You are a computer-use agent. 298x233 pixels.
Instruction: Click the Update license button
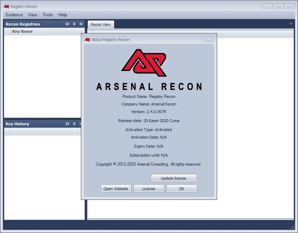[x=174, y=178]
